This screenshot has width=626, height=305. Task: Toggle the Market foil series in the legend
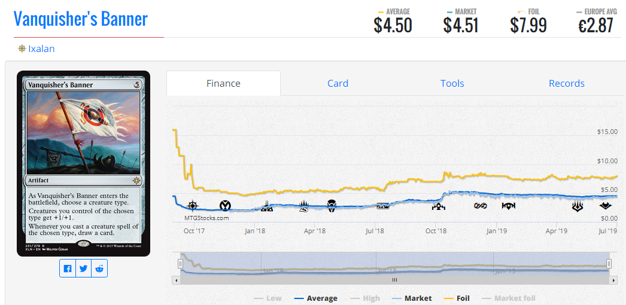(509, 298)
